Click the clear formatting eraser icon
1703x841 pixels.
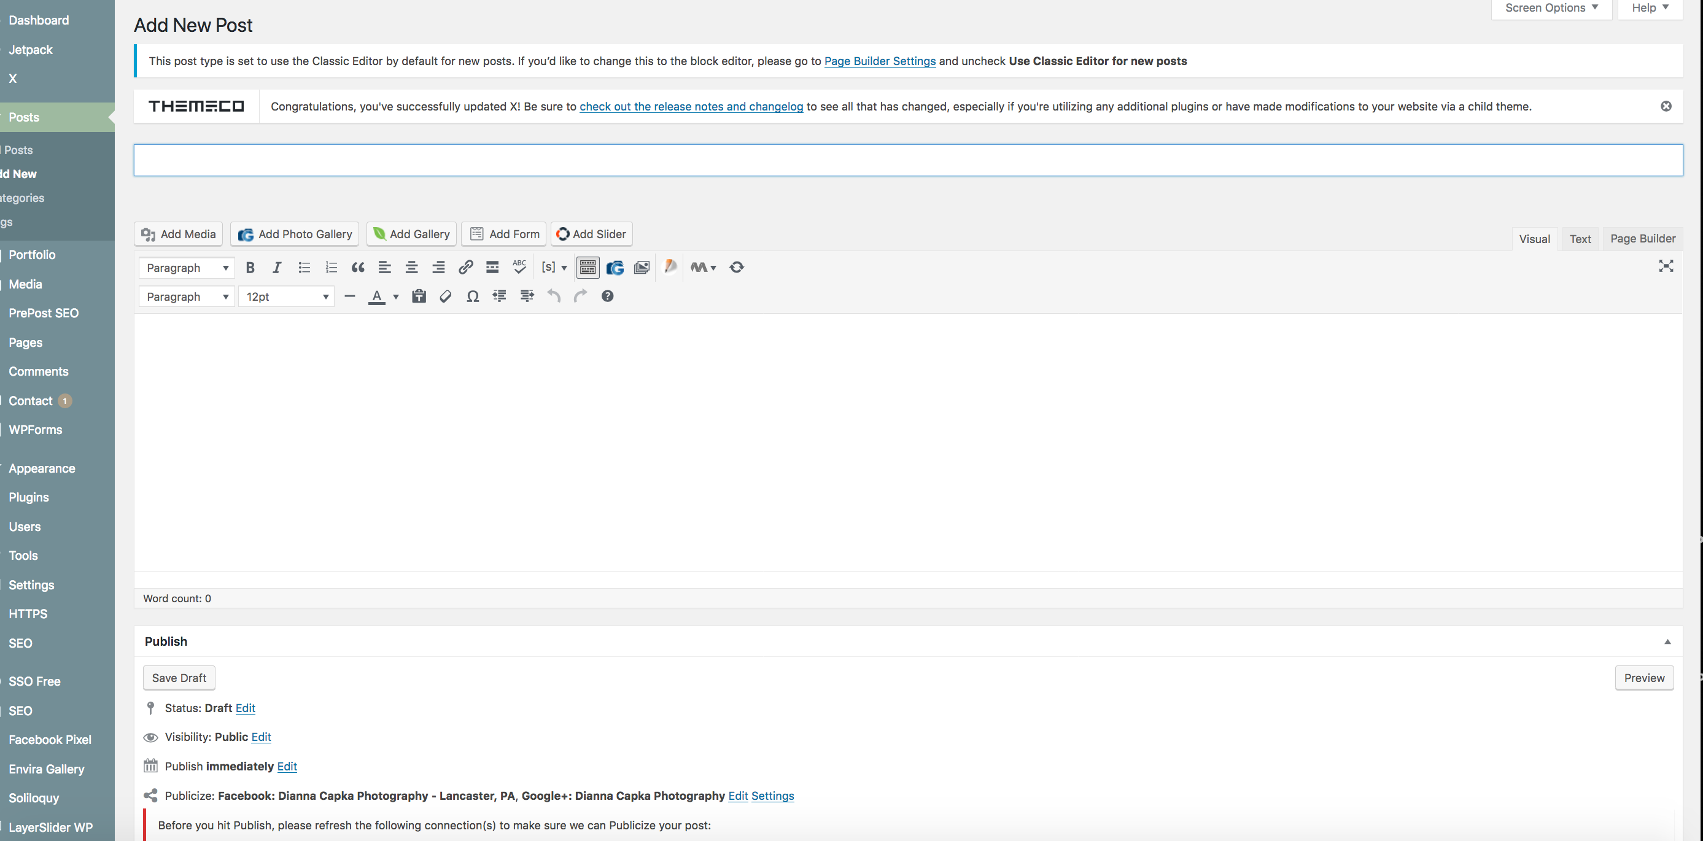coord(446,297)
